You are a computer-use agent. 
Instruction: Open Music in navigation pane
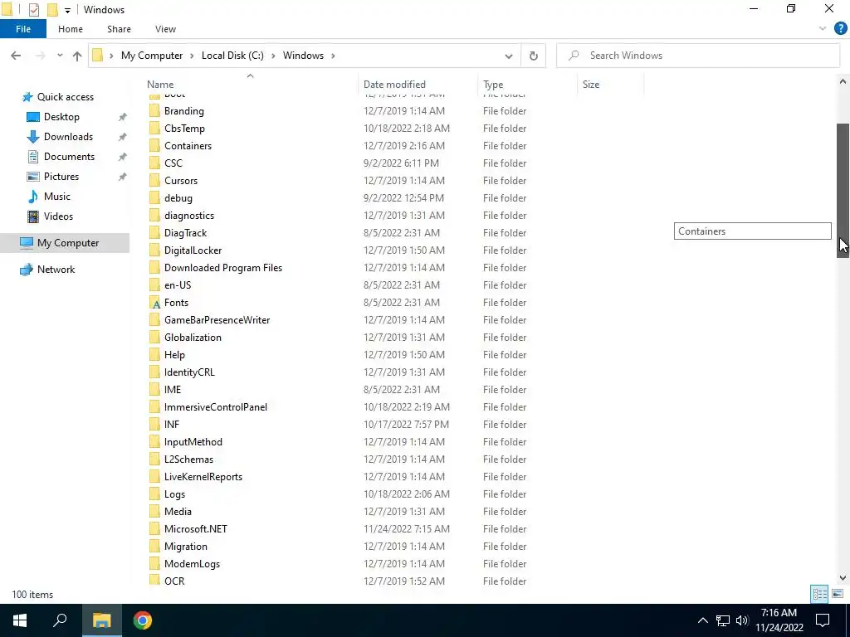(57, 197)
